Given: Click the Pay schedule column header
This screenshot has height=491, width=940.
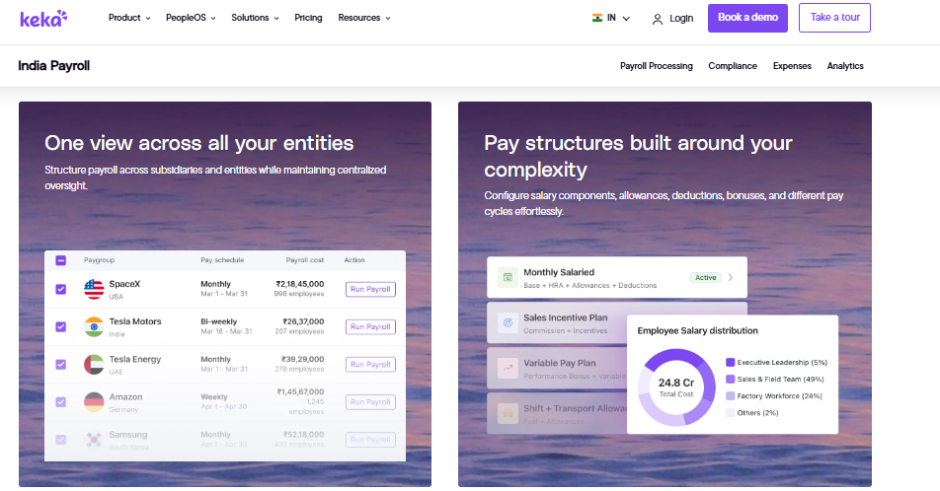Looking at the screenshot, I should 222,260.
